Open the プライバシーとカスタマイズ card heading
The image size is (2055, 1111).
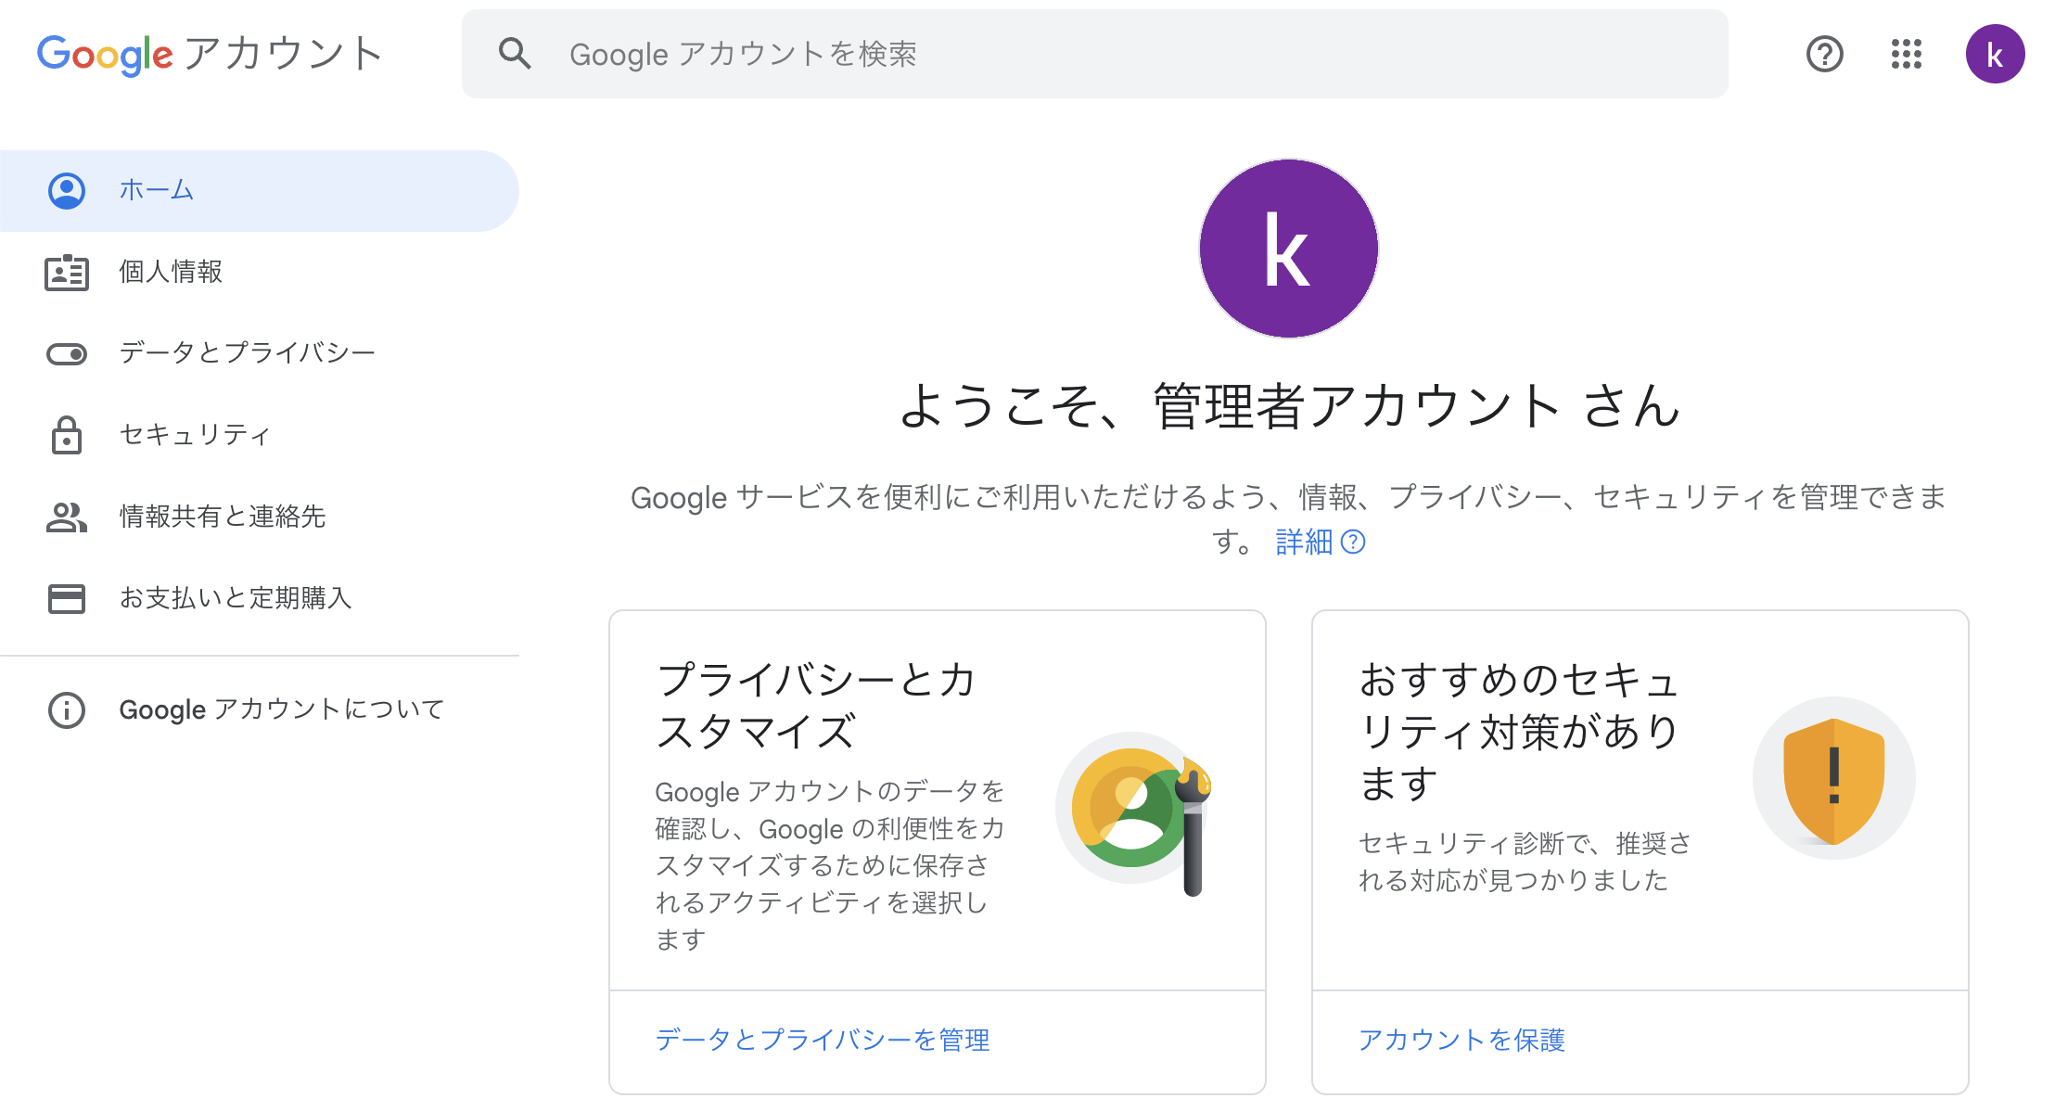tap(817, 706)
